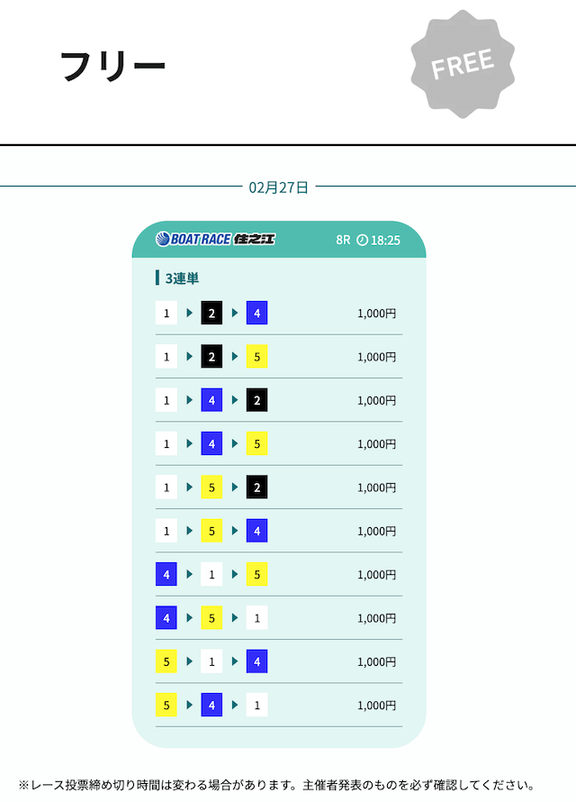The height and width of the screenshot is (802, 576).
Task: Click the BOAT RACE 住之江 logo
Action: 215,240
